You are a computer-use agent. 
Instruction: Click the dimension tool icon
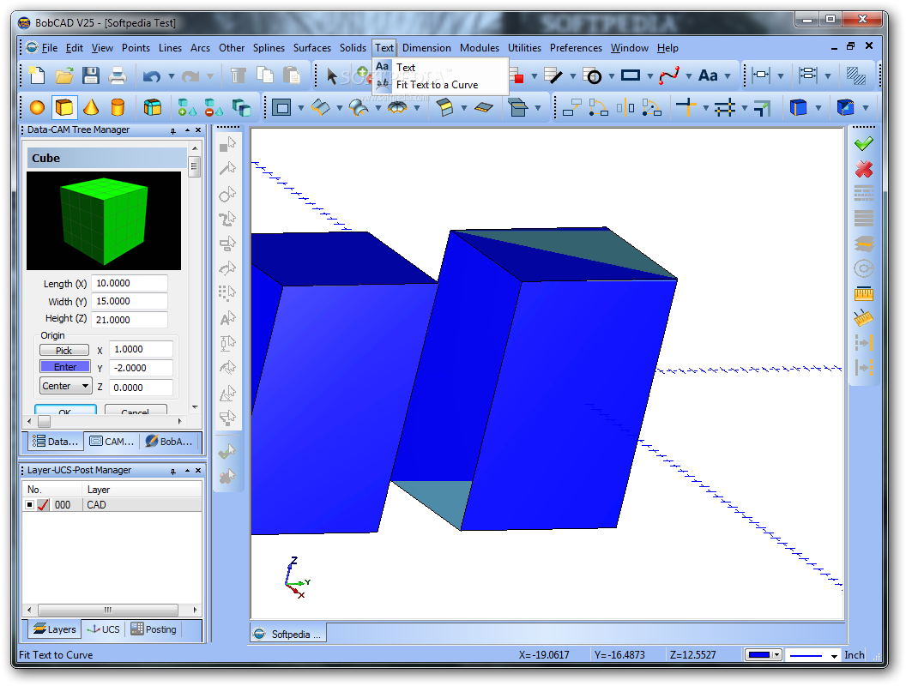[x=761, y=75]
